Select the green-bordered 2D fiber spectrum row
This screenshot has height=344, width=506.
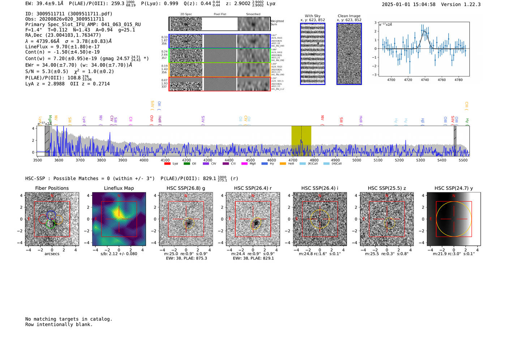pyautogui.click(x=220, y=56)
